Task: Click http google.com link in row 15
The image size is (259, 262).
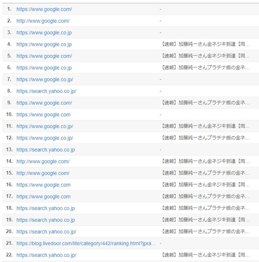Action: click(x=43, y=173)
